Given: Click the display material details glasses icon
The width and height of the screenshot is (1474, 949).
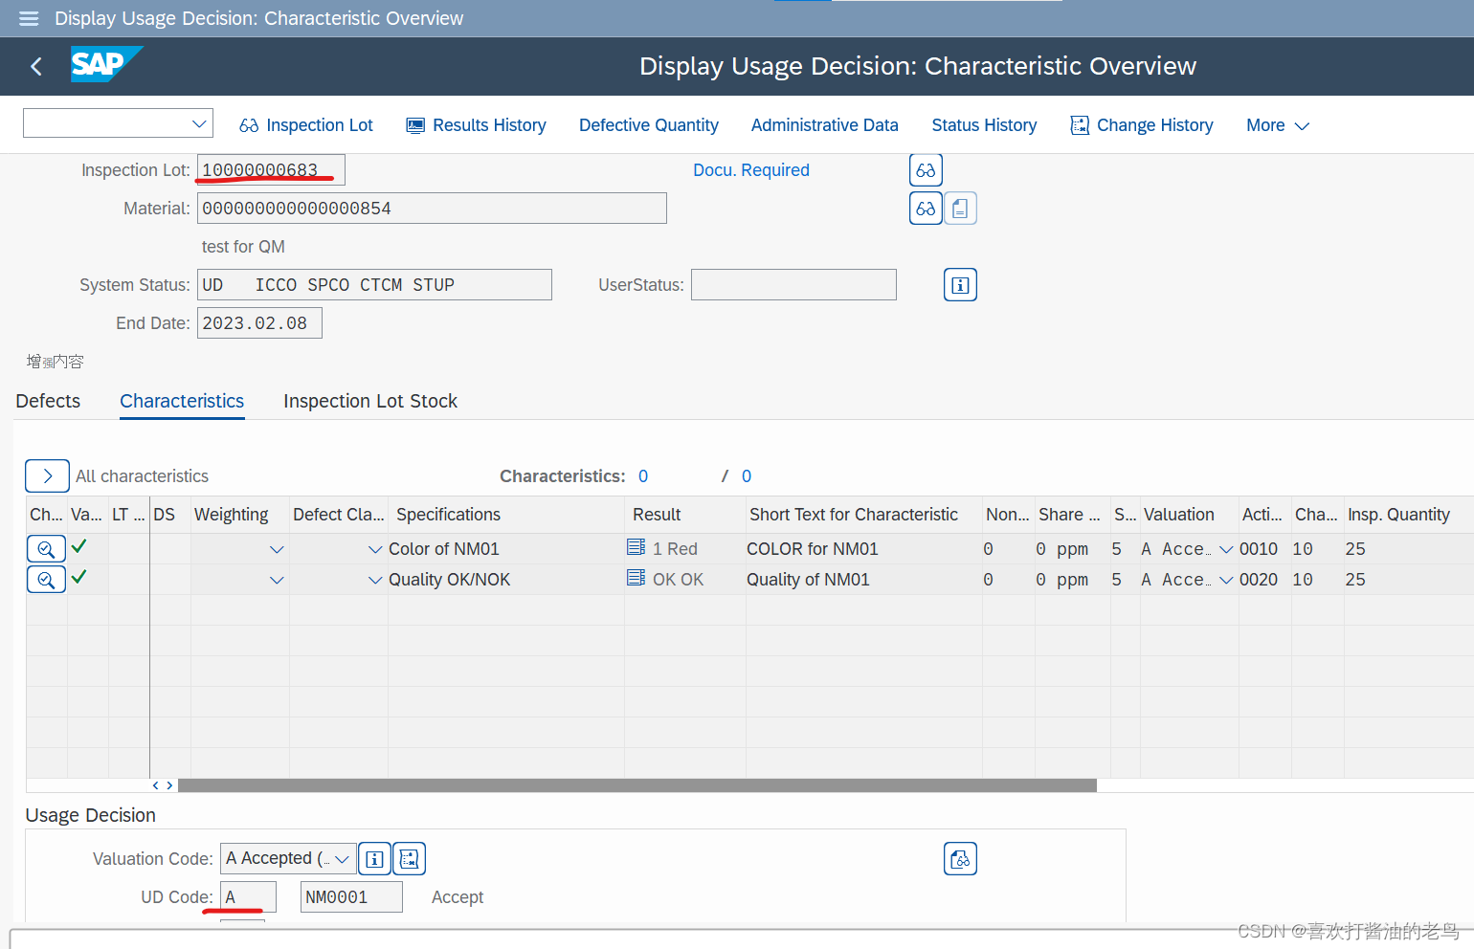Looking at the screenshot, I should pyautogui.click(x=926, y=208).
